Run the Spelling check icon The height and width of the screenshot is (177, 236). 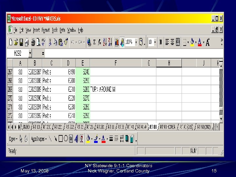coord(44,42)
